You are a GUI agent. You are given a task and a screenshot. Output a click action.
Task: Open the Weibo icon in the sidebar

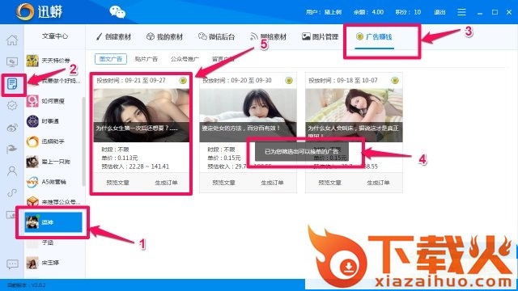[x=12, y=128]
